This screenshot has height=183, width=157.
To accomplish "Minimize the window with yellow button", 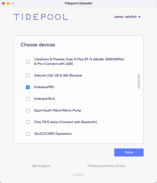I will (x=8, y=3).
